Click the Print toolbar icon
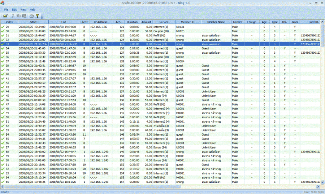The image size is (325, 194). (x=31, y=16)
